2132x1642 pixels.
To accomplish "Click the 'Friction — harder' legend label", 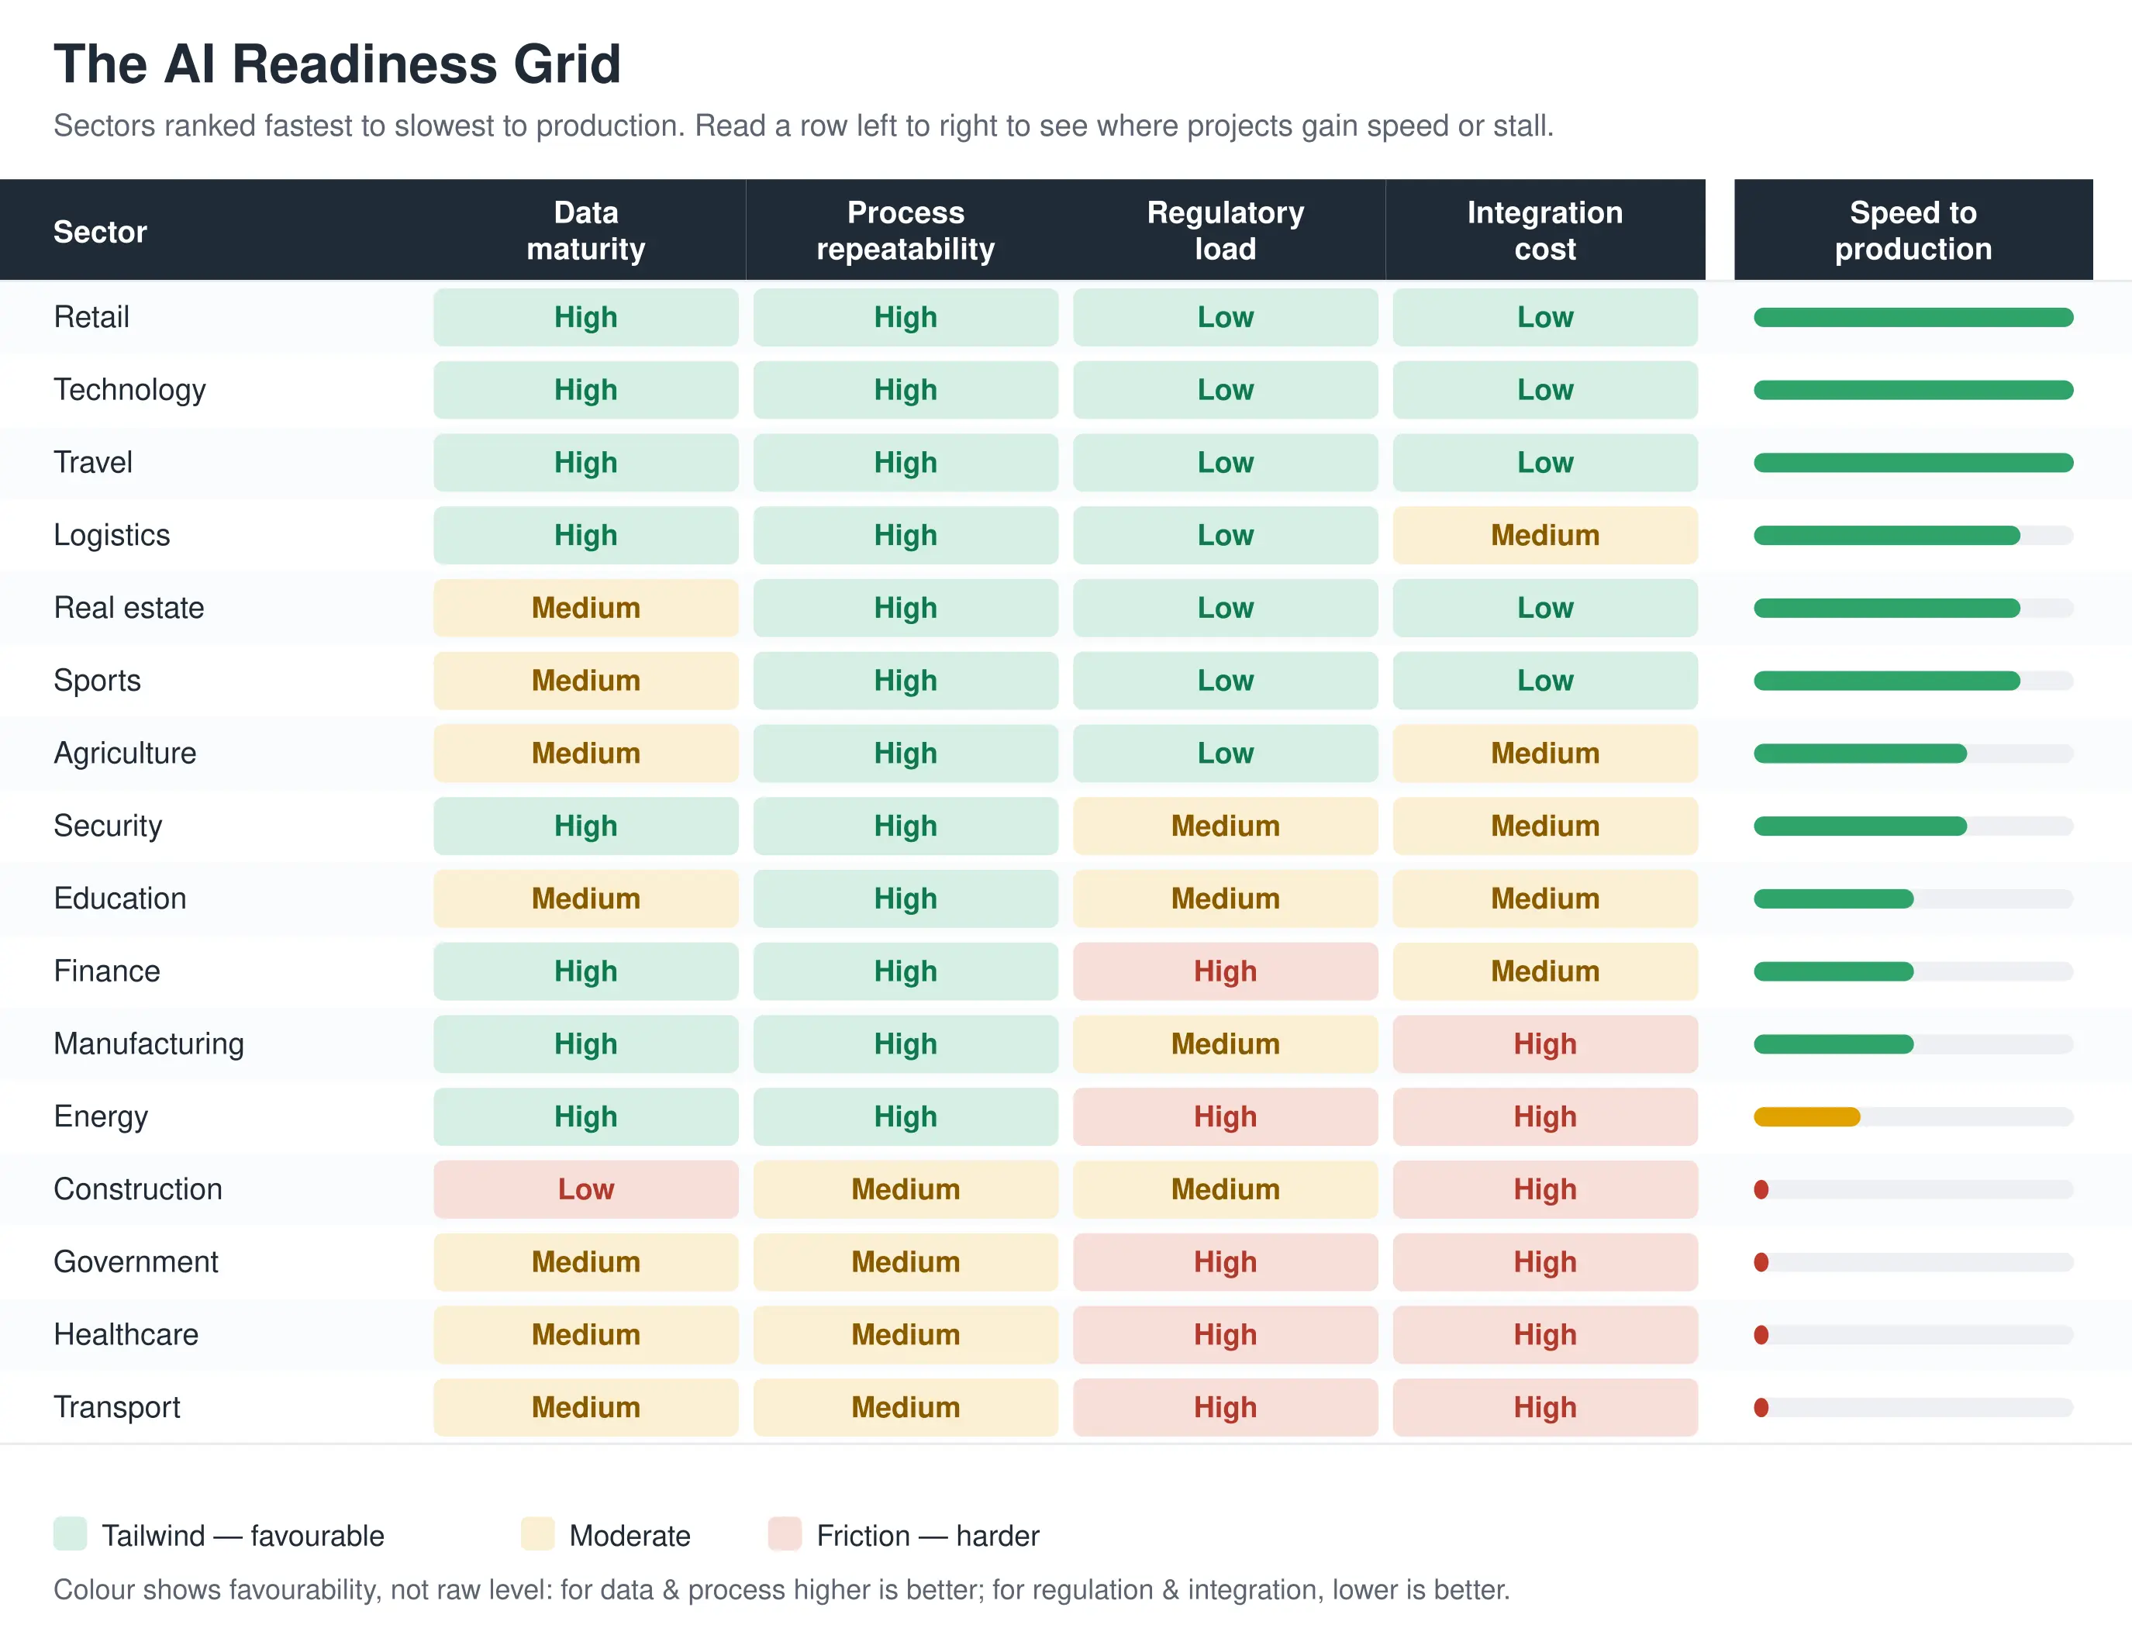I will click(x=927, y=1536).
